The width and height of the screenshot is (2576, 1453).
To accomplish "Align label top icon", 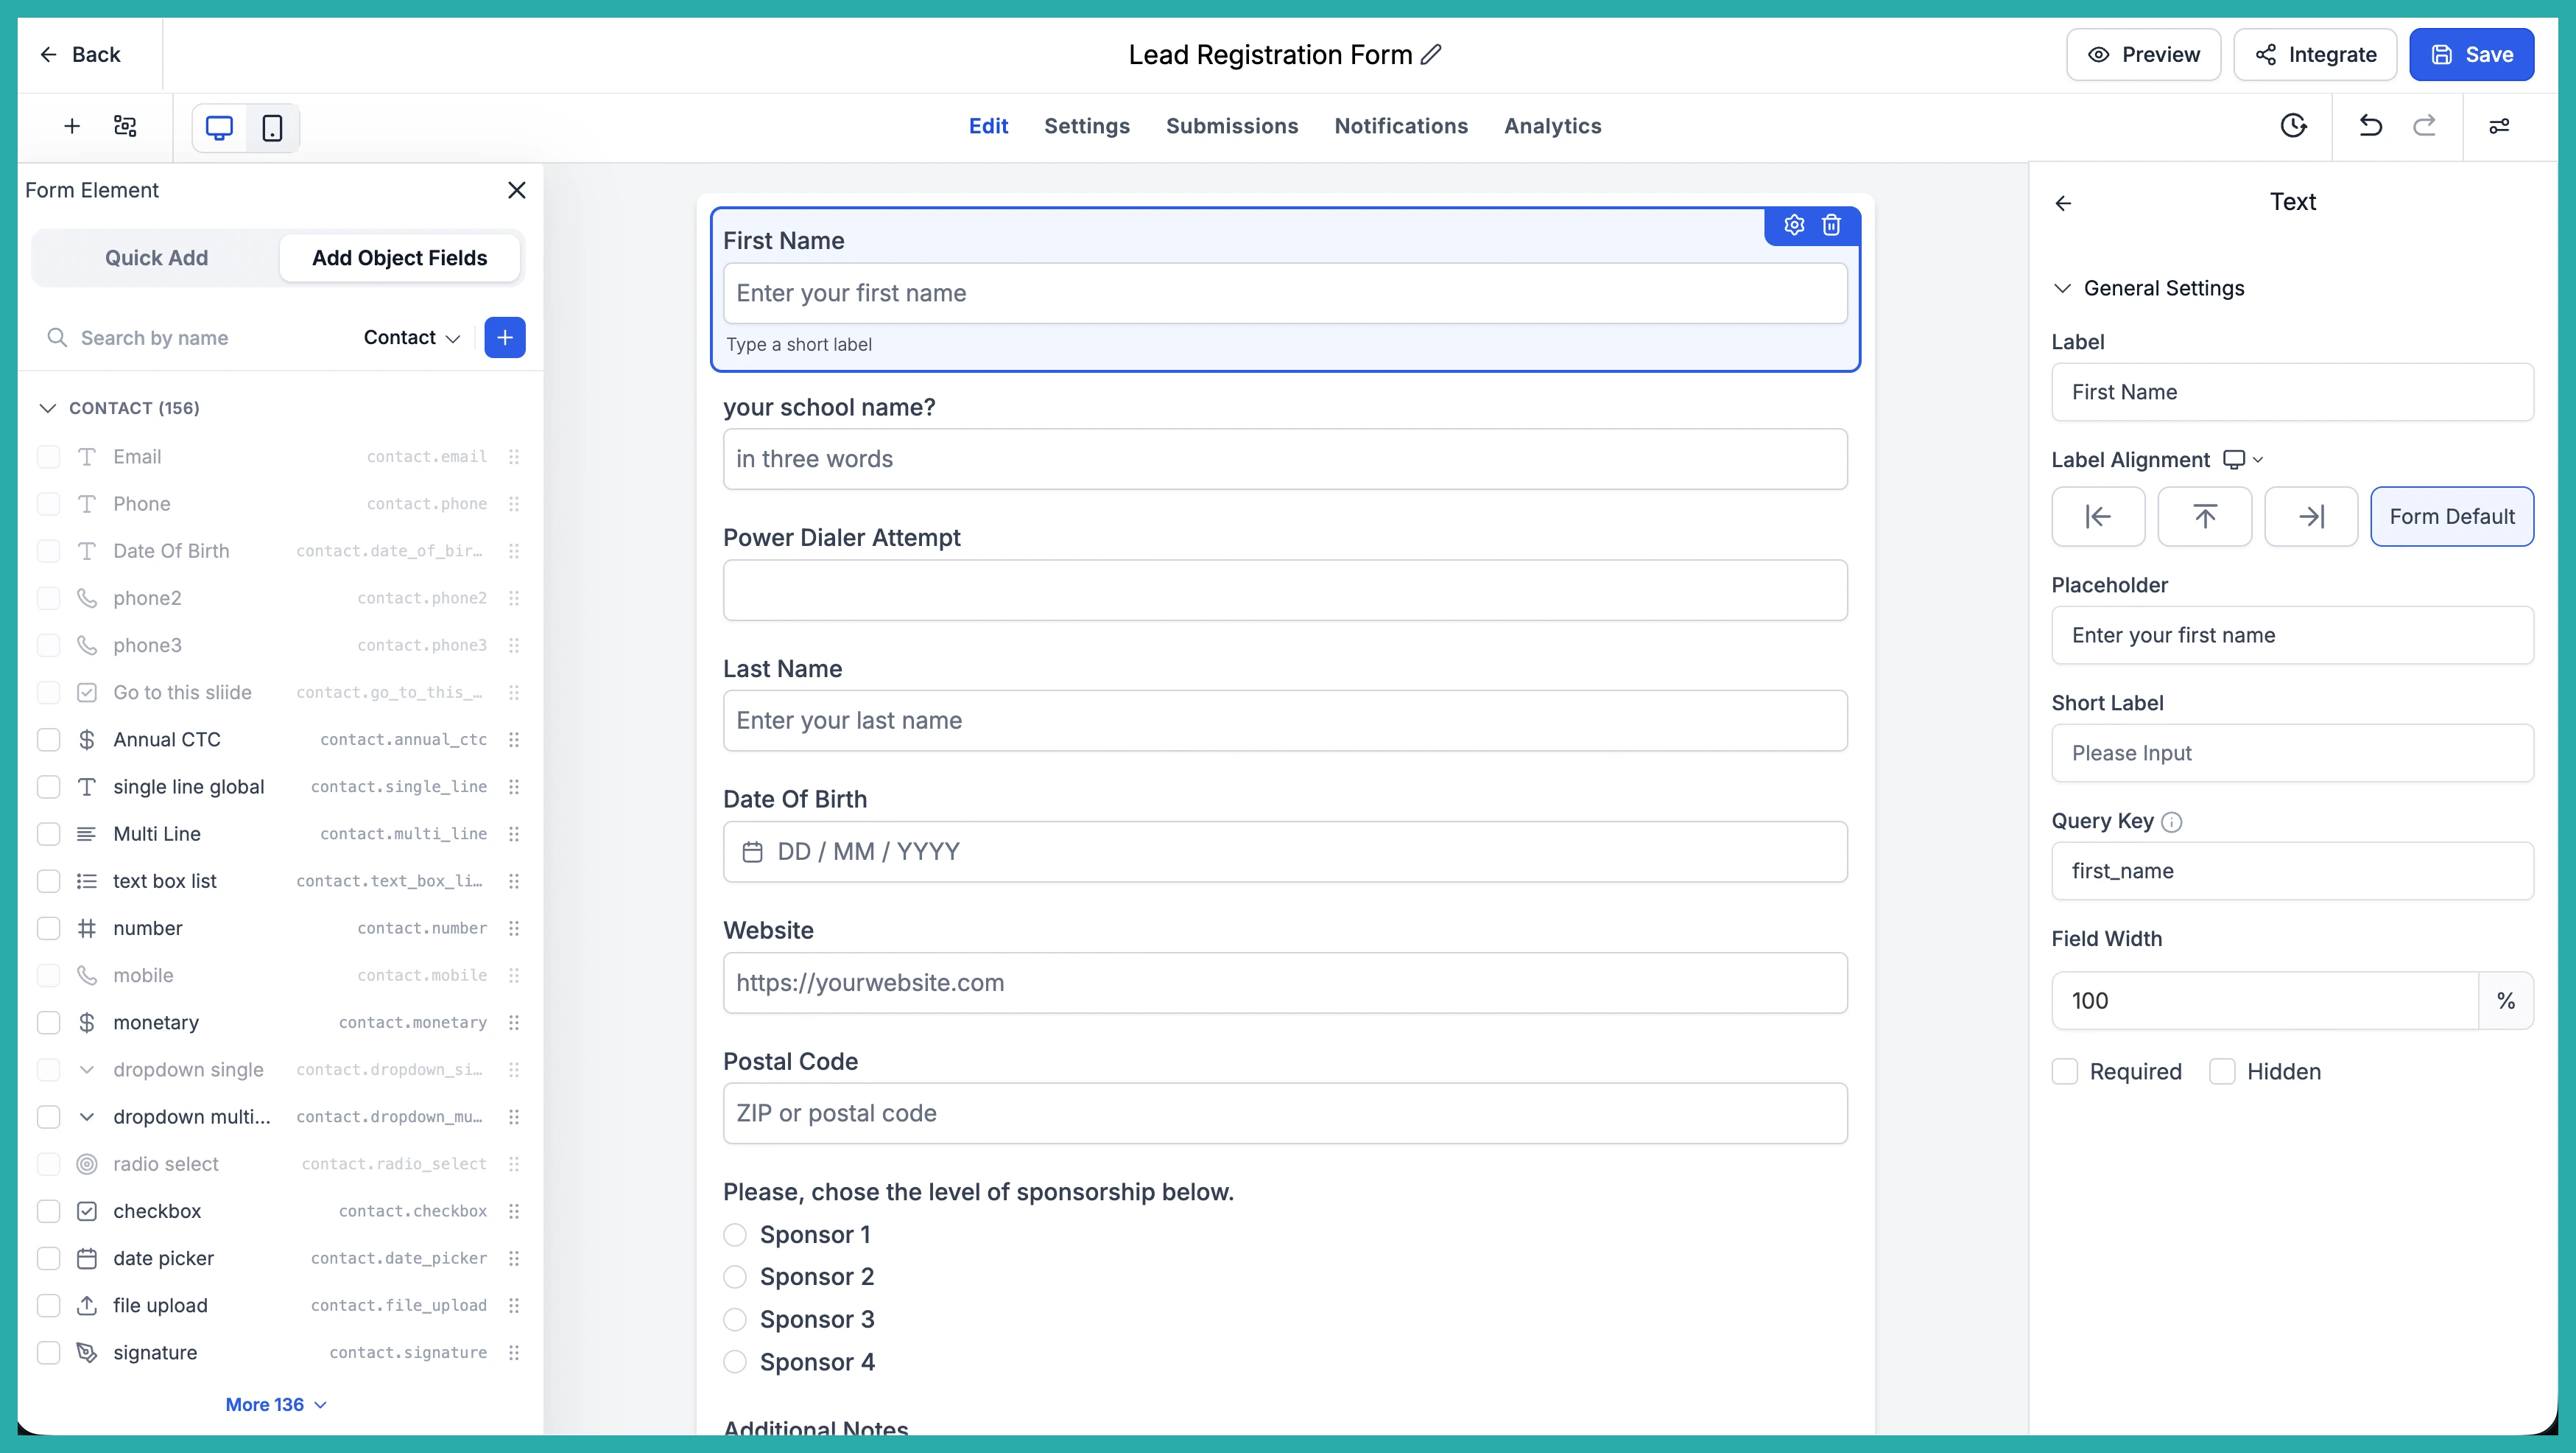I will click(2204, 517).
